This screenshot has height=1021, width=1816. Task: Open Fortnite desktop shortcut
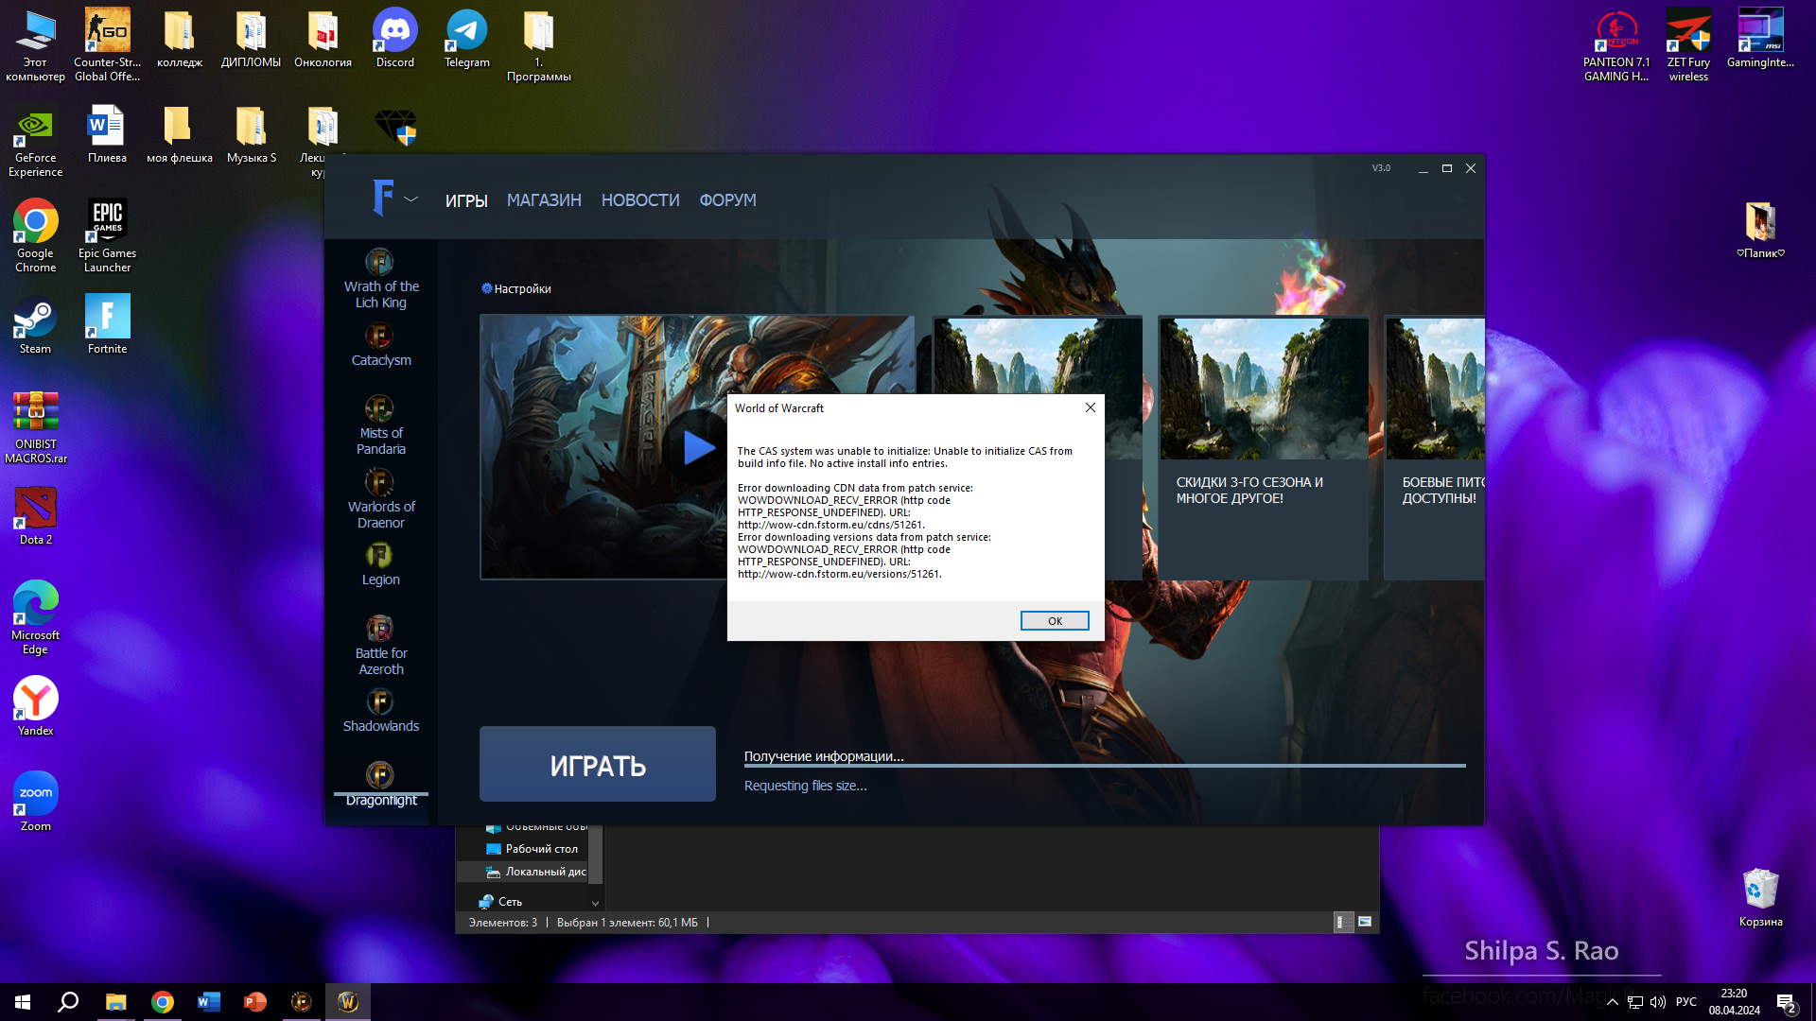[x=108, y=325]
